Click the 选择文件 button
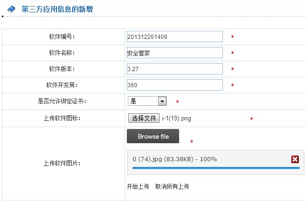 pos(144,118)
